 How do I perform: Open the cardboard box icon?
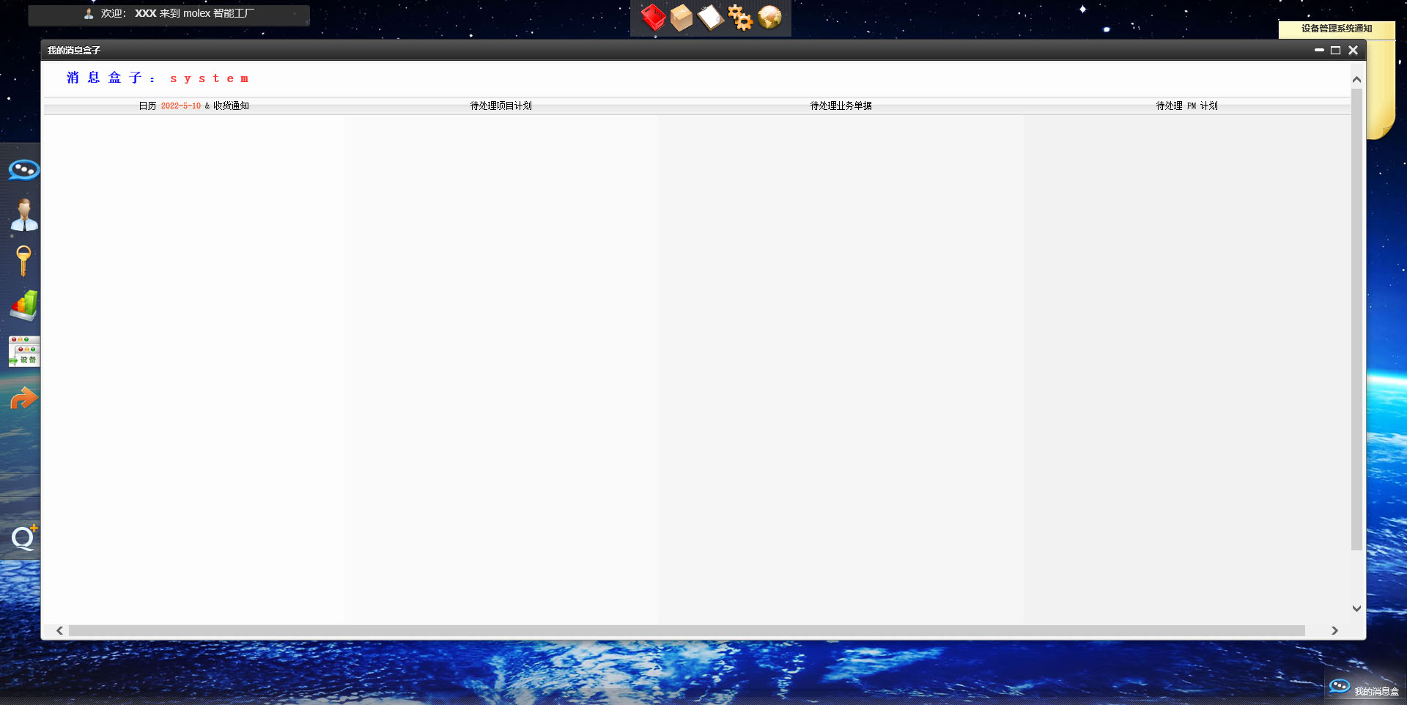click(x=682, y=18)
